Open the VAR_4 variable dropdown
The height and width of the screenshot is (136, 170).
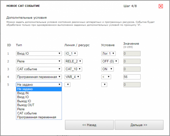73,77
